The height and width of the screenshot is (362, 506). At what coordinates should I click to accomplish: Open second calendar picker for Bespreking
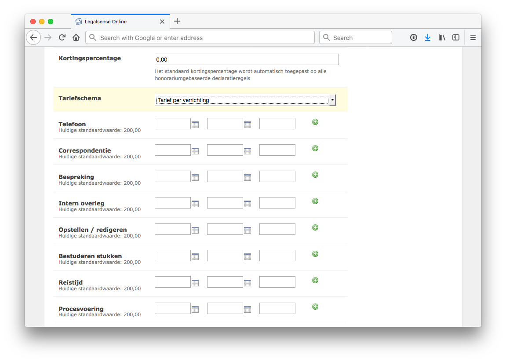coord(248,178)
